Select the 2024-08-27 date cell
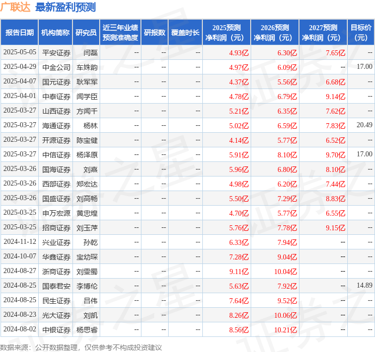 [x=20, y=271]
